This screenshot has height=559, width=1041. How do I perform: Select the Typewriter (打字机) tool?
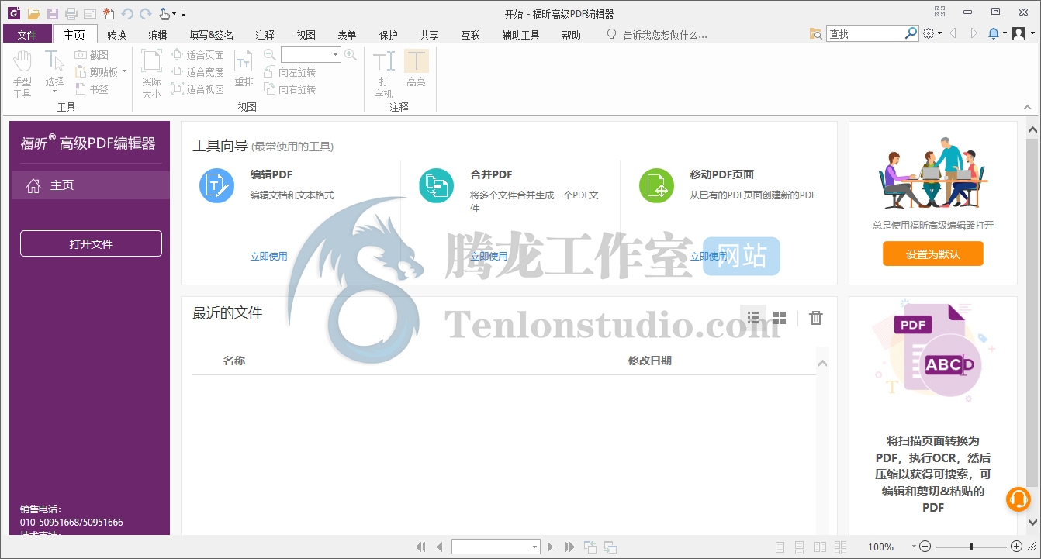(x=384, y=74)
